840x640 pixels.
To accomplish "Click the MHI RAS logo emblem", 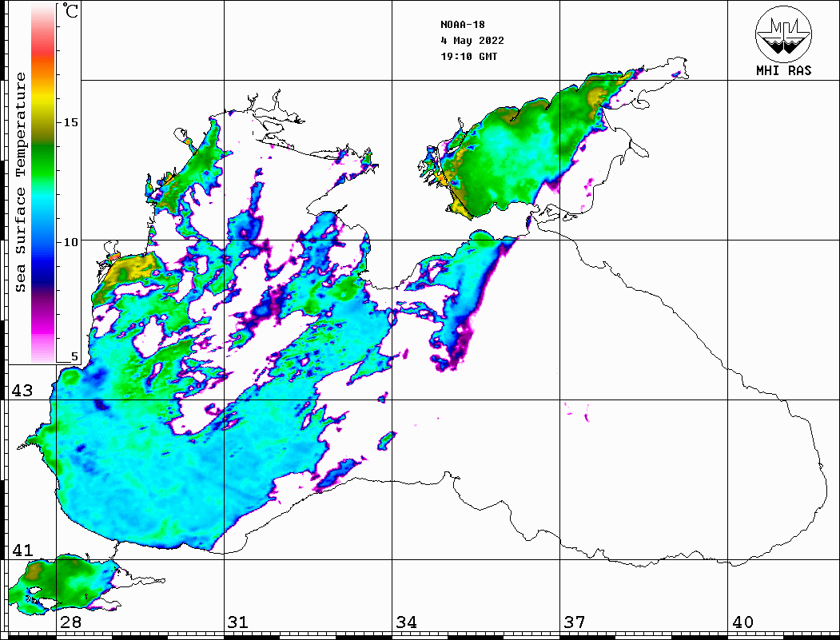I will click(x=784, y=34).
